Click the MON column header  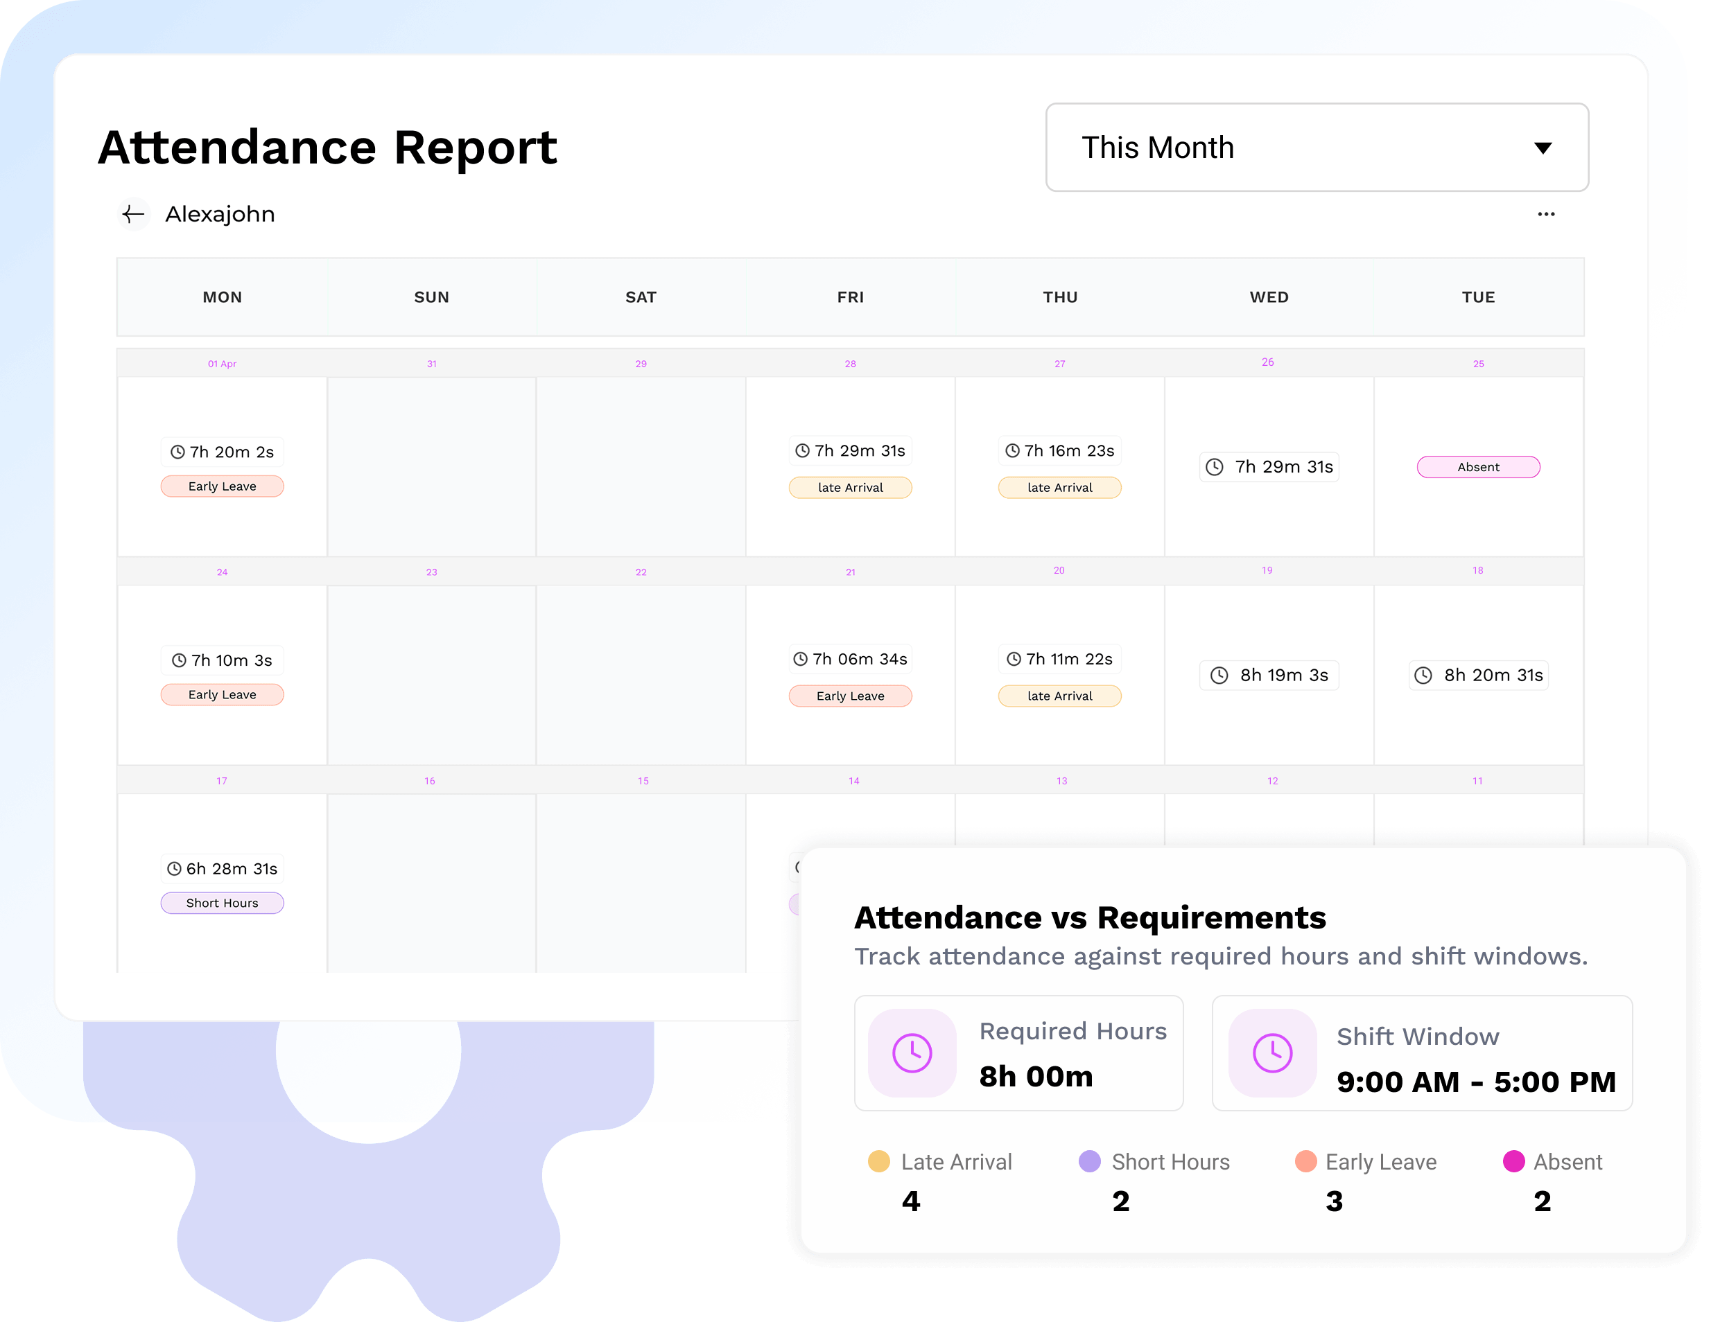click(223, 297)
